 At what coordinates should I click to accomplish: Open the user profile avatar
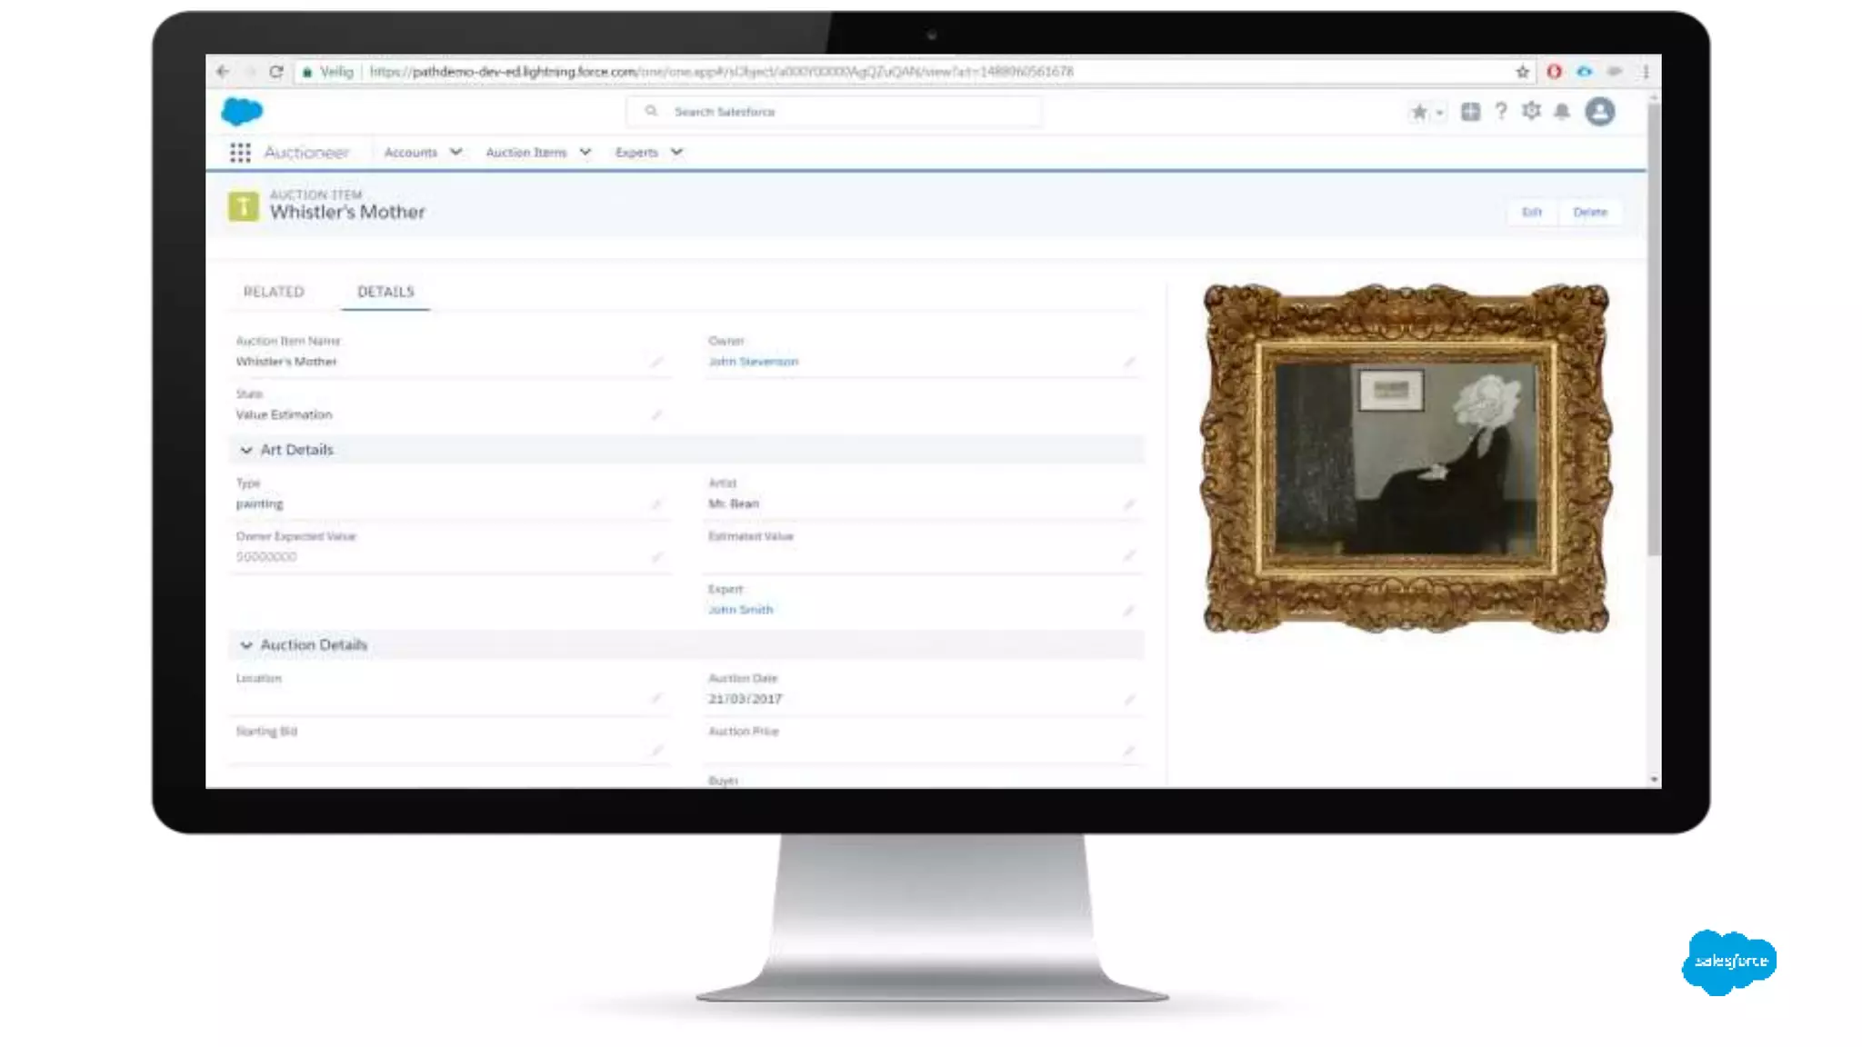tap(1600, 111)
